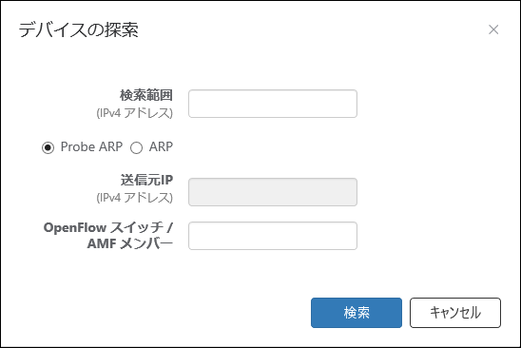Click the デバイスの探索 dialog title
Viewport: 521px width, 348px height.
[x=78, y=29]
